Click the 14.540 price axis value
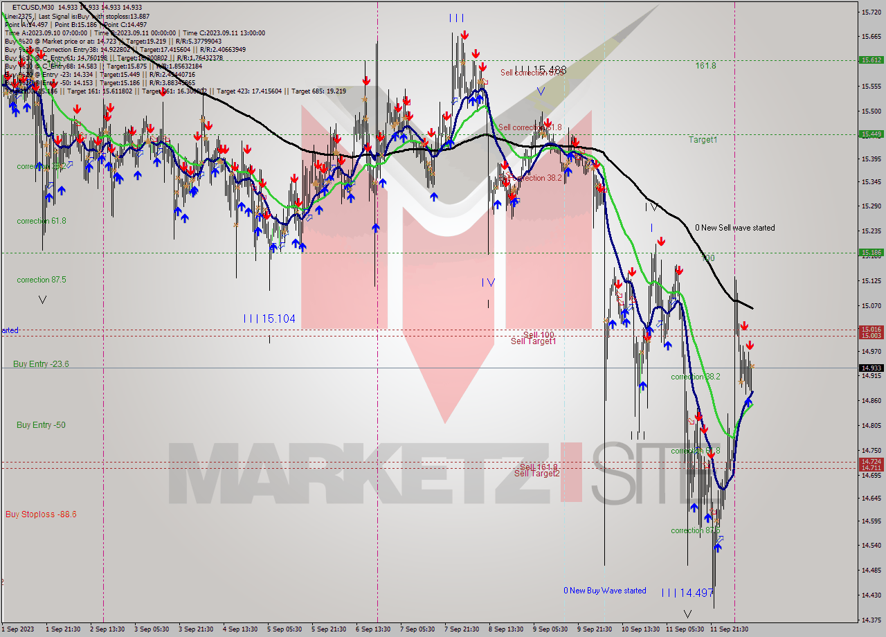 tap(871, 546)
